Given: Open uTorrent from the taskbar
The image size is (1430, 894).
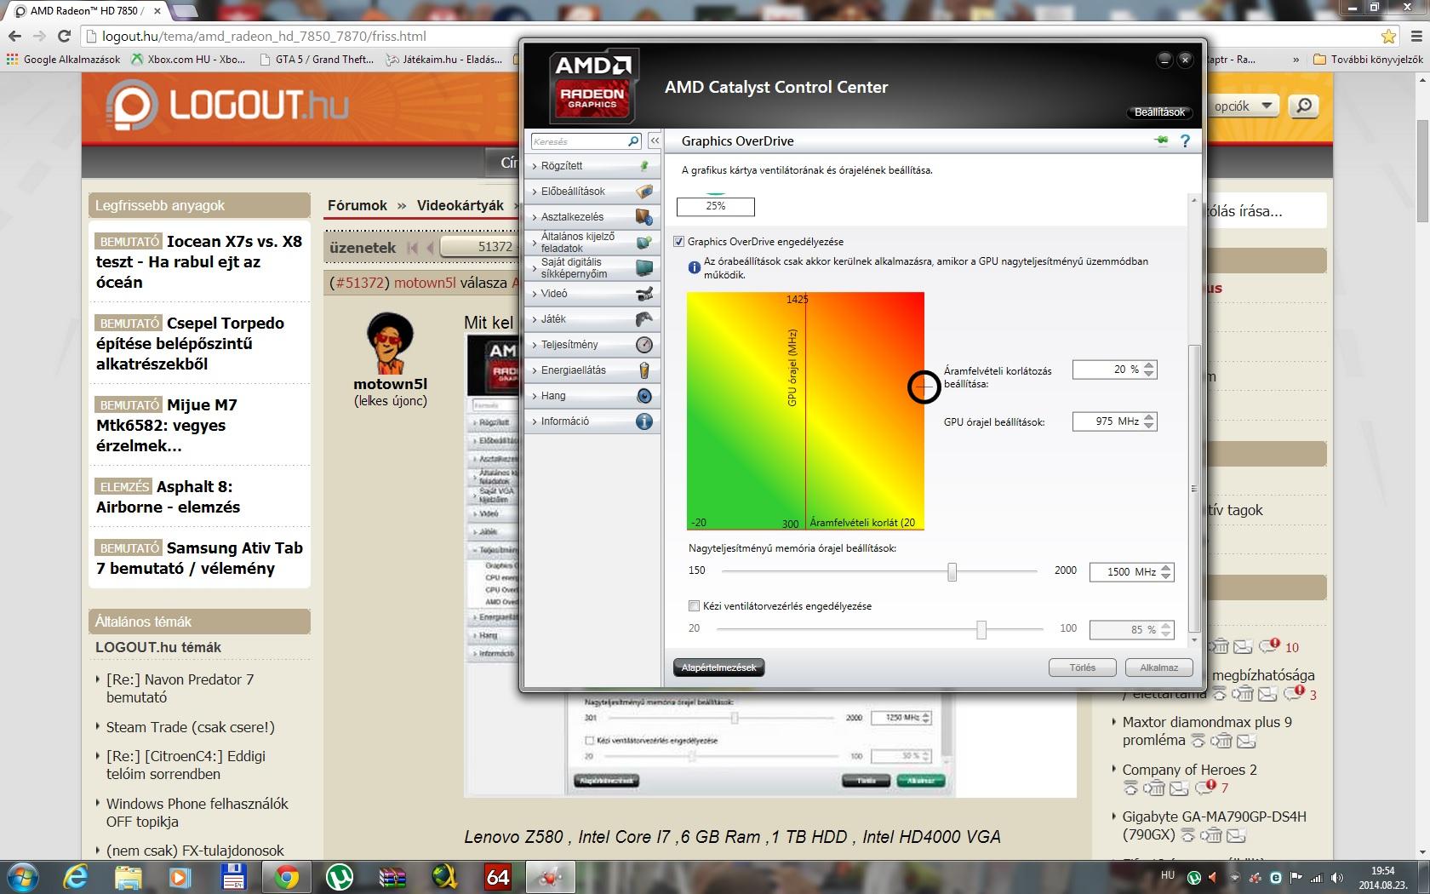Looking at the screenshot, I should coord(340,877).
